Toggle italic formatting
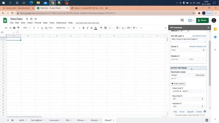This screenshot has width=219, height=123. [88, 28]
